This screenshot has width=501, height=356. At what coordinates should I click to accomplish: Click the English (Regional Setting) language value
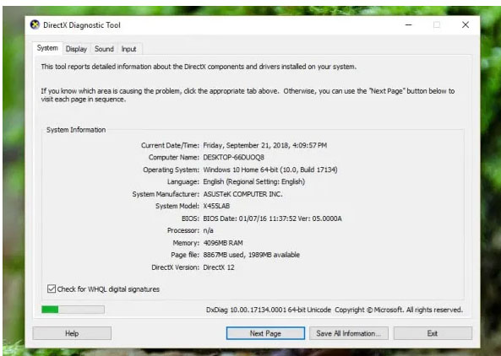tap(254, 181)
